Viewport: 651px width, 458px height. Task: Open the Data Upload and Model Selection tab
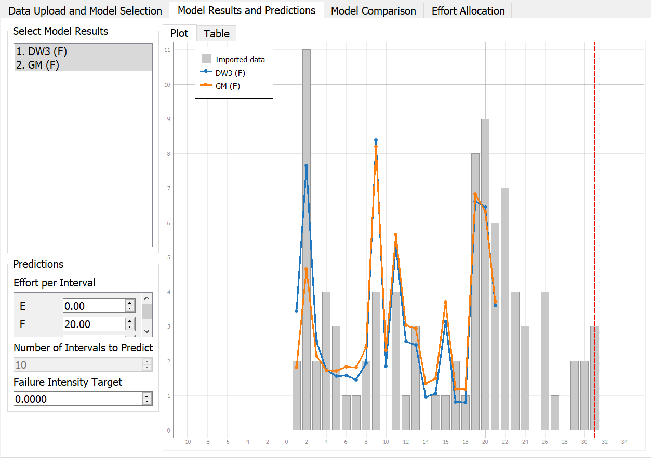(x=85, y=10)
